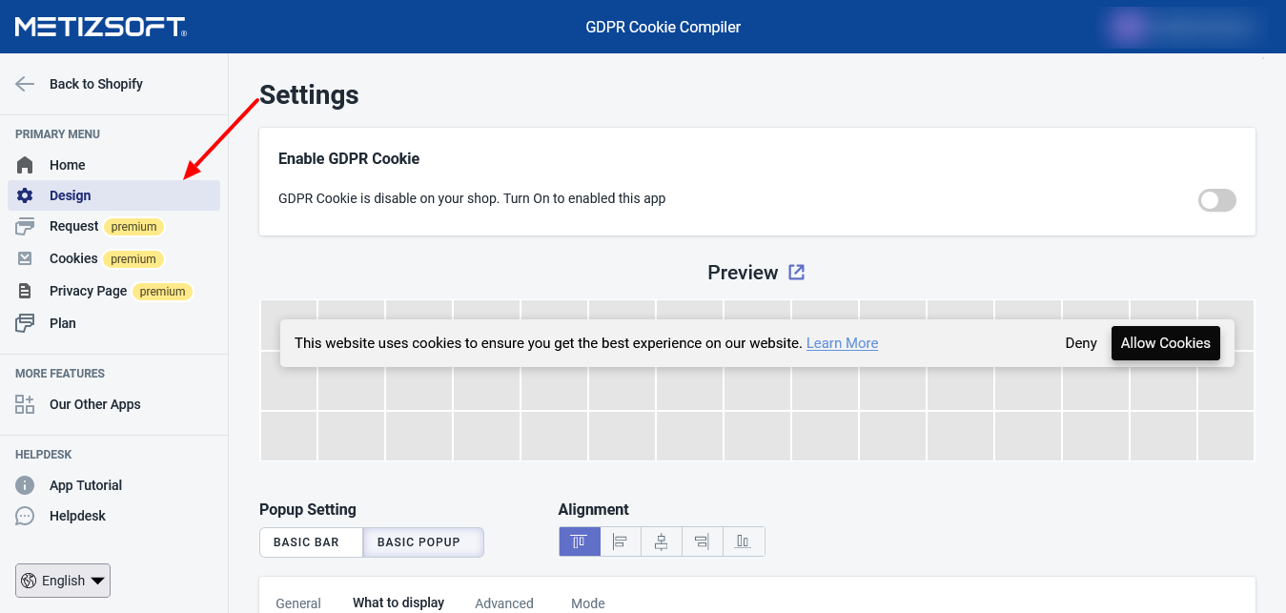Click the Our Other Apps grid icon
Viewport: 1286px width, 613px height.
tap(26, 404)
